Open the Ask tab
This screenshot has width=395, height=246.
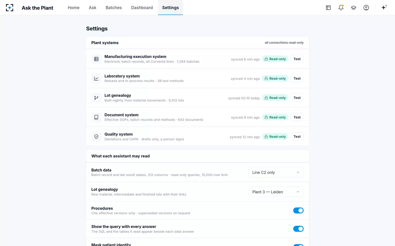coord(92,8)
